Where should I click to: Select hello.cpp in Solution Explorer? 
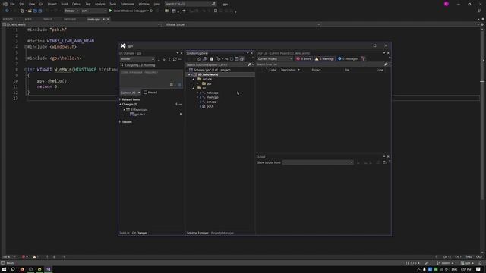(x=213, y=93)
